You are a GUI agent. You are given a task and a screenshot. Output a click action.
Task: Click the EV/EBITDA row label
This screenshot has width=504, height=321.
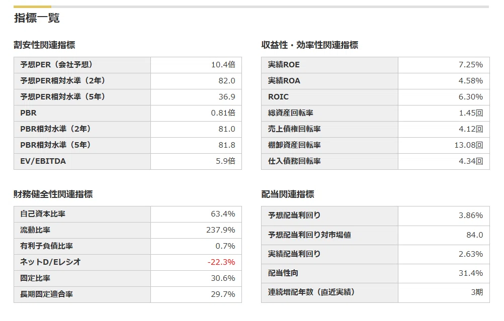click(x=43, y=161)
